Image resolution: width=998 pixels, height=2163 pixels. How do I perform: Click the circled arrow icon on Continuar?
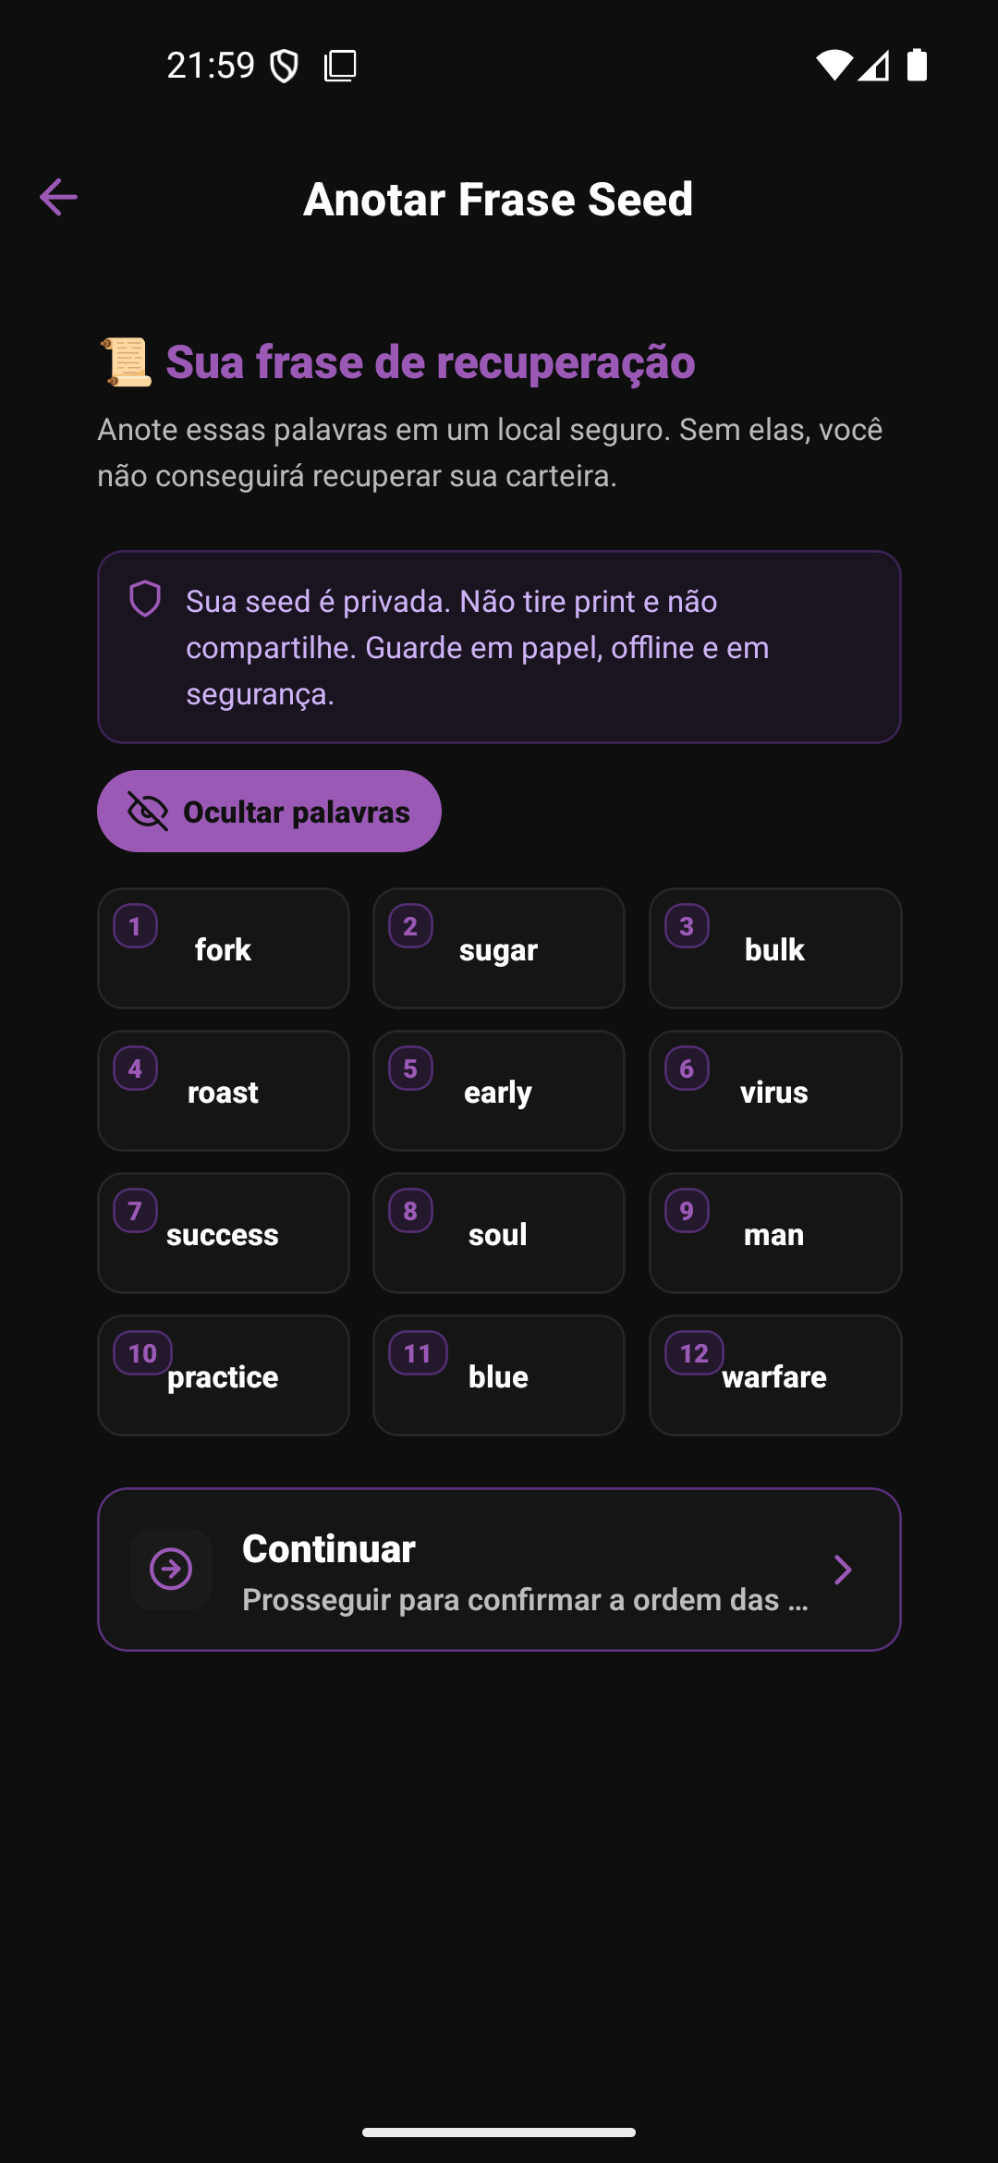pyautogui.click(x=171, y=1569)
